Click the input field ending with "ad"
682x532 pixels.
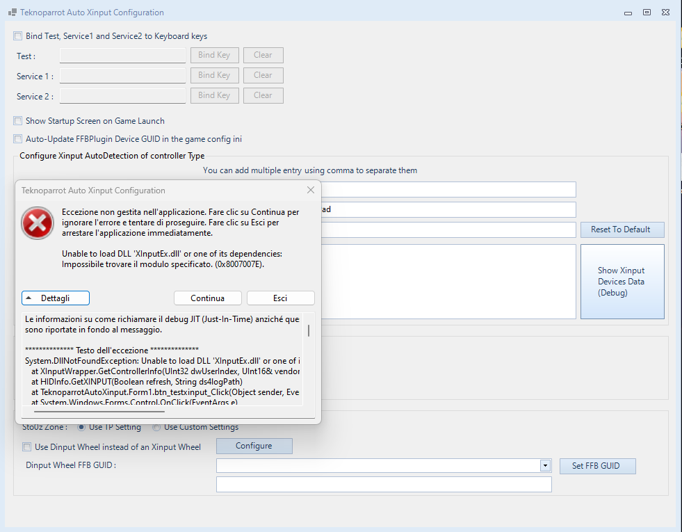click(448, 209)
